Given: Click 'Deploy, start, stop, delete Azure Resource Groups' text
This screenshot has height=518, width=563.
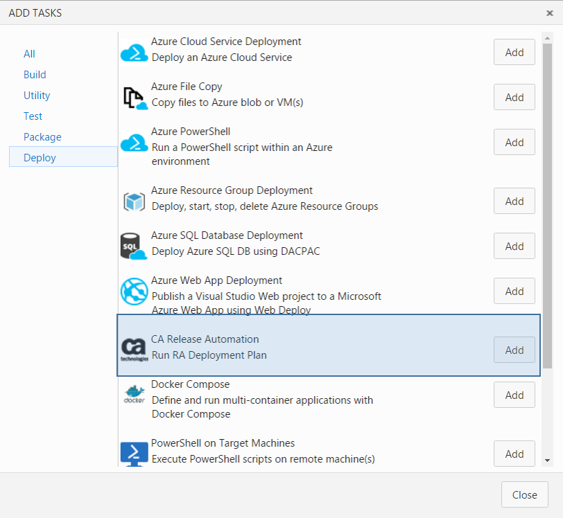Looking at the screenshot, I should click(265, 206).
